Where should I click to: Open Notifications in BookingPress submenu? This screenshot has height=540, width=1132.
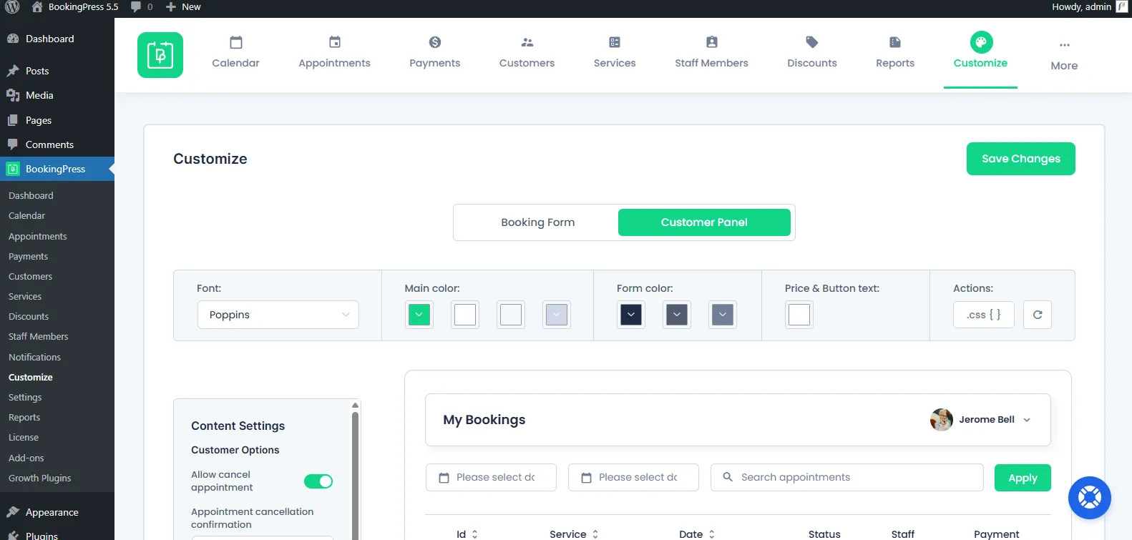34,357
